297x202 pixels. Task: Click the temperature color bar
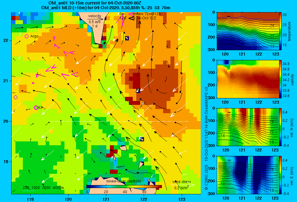(x=280, y=31)
